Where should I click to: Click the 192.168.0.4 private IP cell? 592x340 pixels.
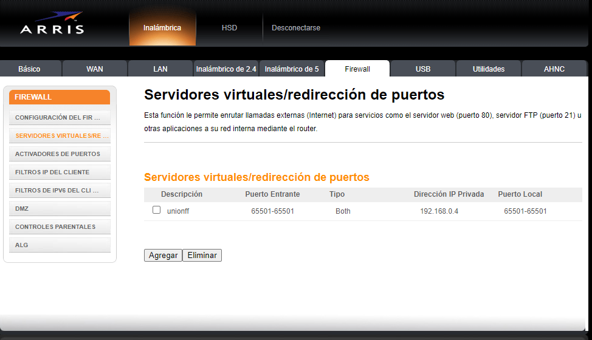click(x=439, y=211)
